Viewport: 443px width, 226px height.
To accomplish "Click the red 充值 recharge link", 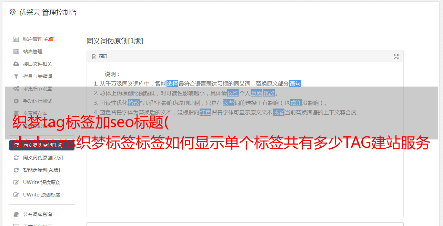I will [x=49, y=39].
